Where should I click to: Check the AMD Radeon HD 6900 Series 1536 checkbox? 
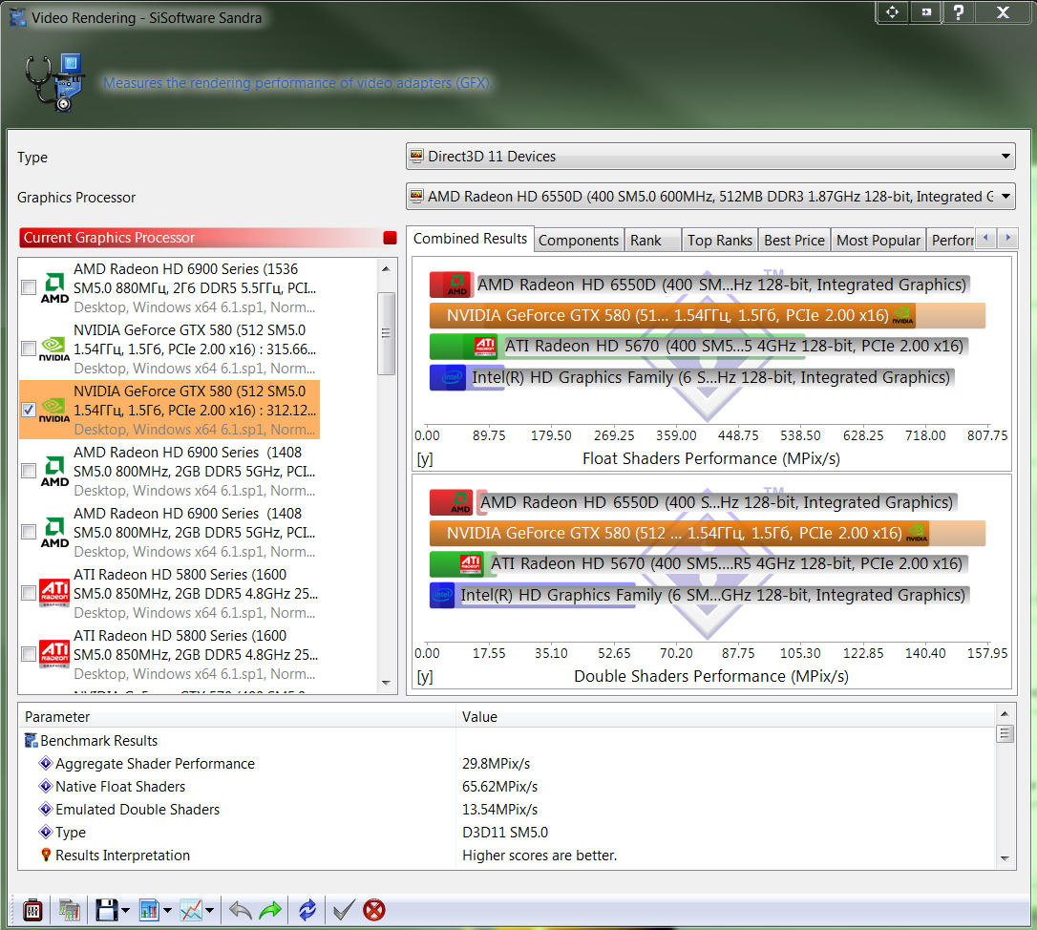(x=29, y=287)
